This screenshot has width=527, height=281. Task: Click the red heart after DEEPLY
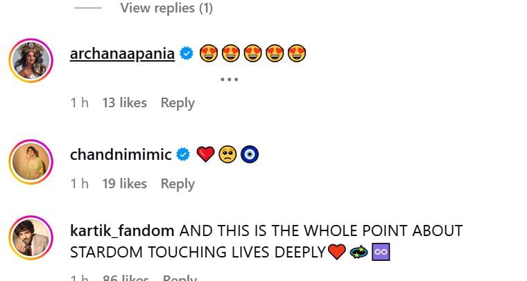pyautogui.click(x=336, y=253)
